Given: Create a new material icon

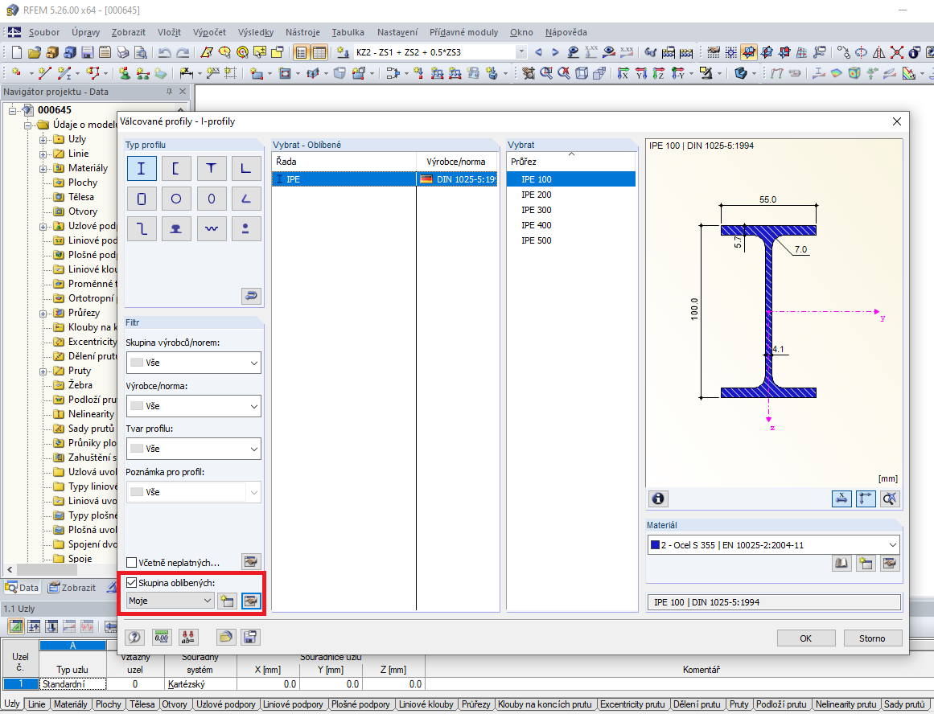Looking at the screenshot, I should click(866, 563).
